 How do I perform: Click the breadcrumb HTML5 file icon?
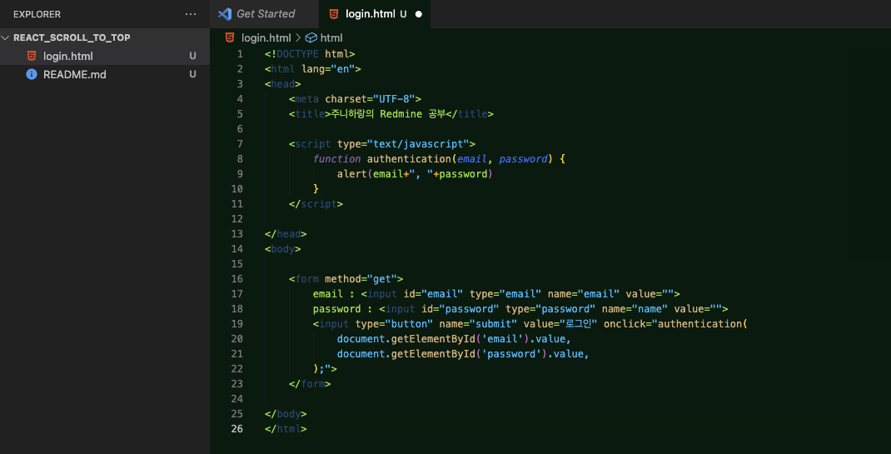[230, 37]
